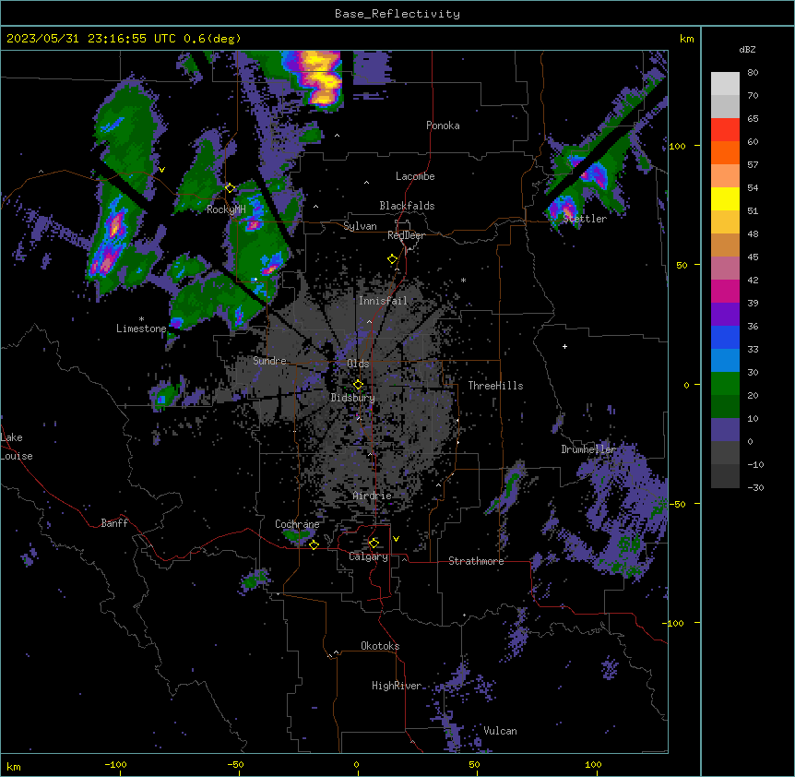Image resolution: width=795 pixels, height=777 pixels.
Task: Click the Okotoks label
Action: 380,646
